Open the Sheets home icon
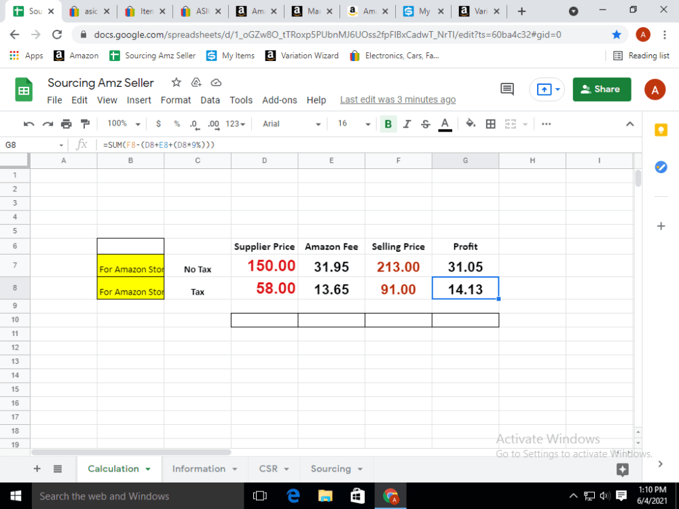Screen dimensions: 679x509 (x=24, y=89)
